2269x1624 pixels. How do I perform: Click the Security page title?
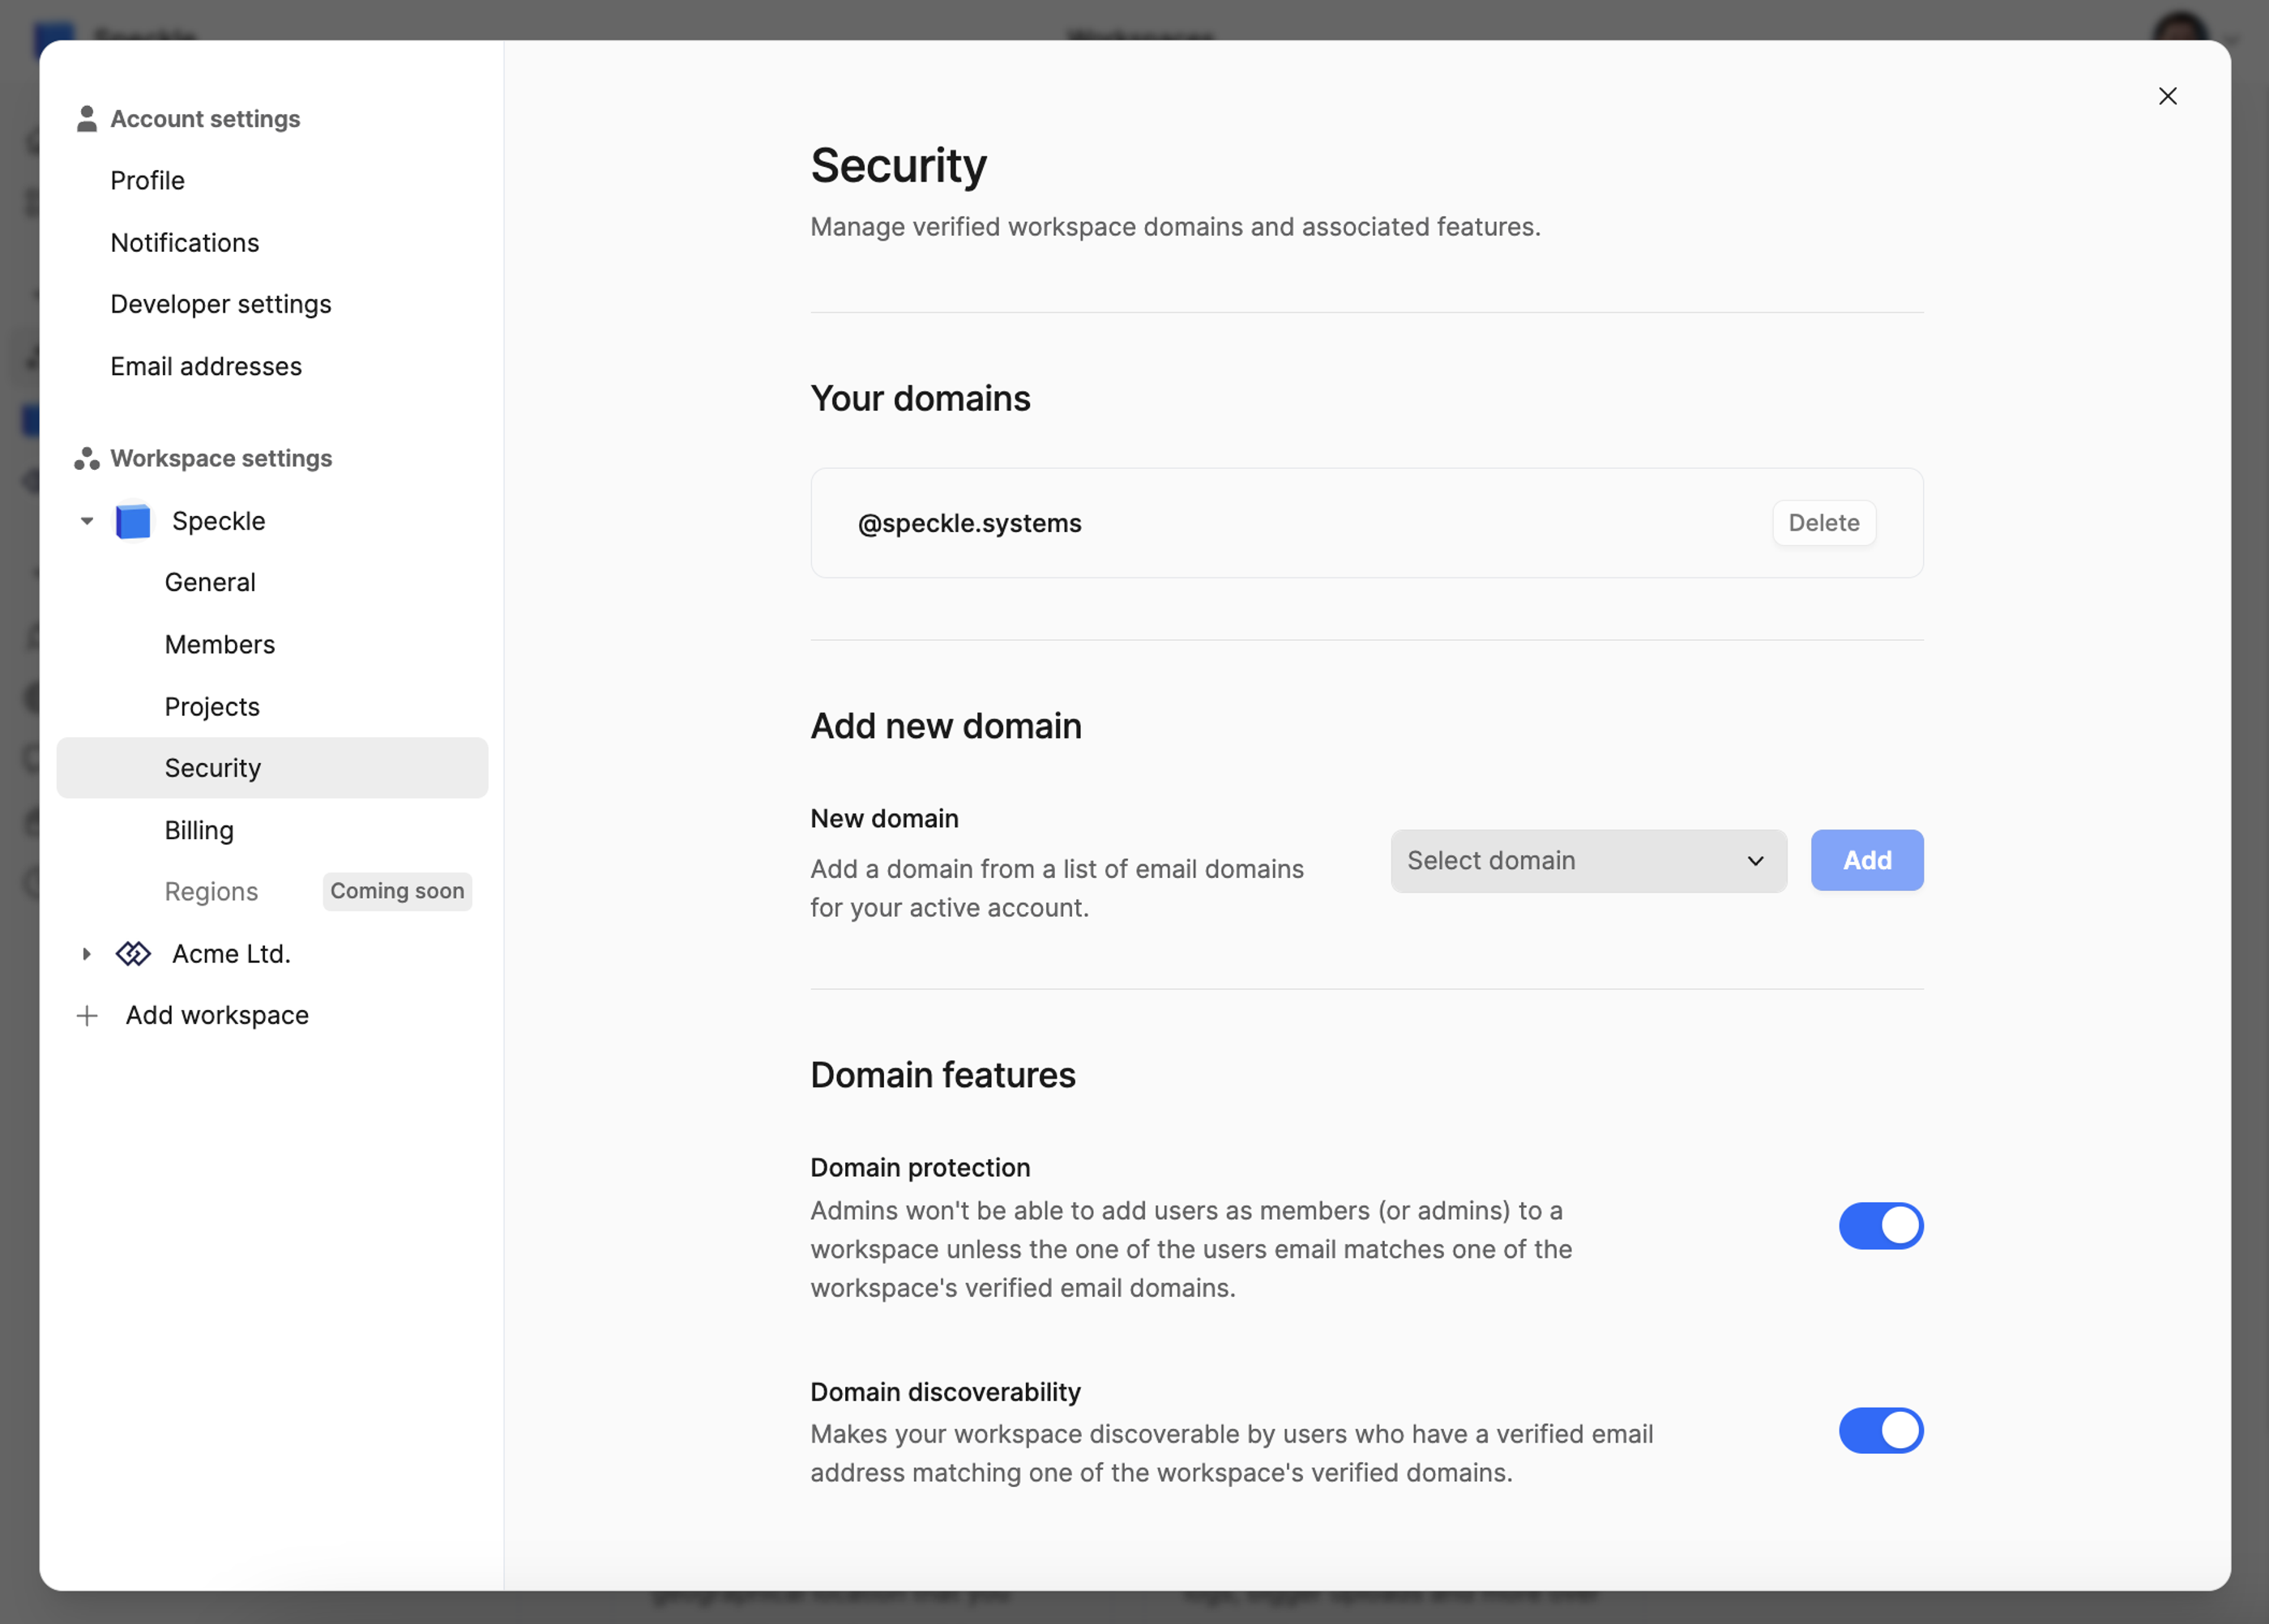[899, 165]
